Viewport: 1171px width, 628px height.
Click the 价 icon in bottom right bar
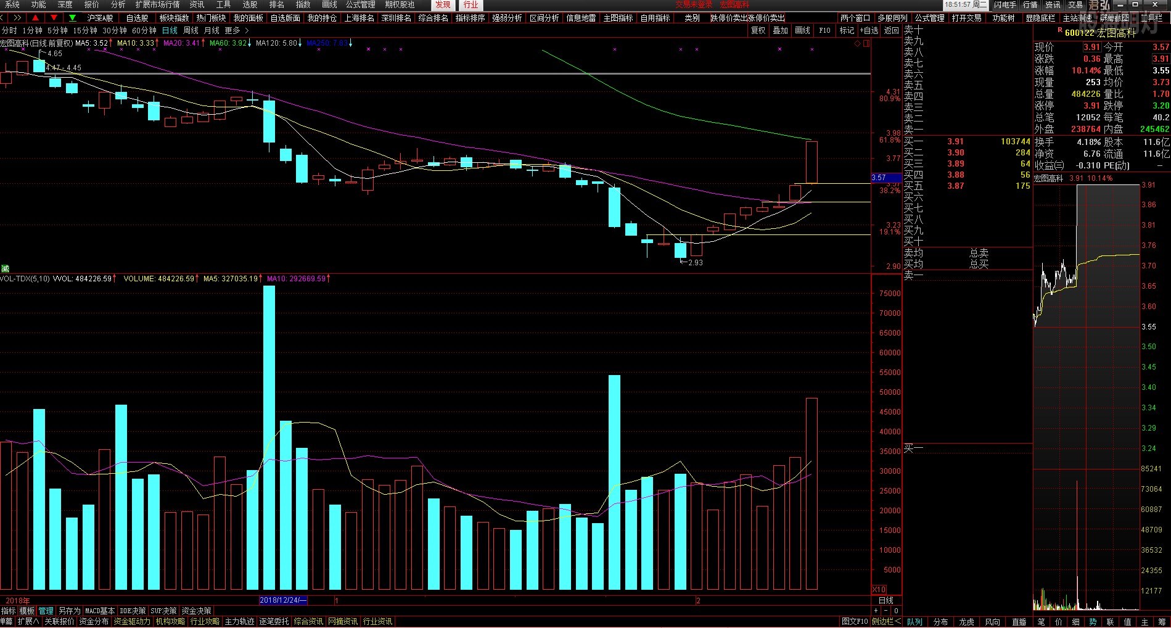(x=1058, y=622)
